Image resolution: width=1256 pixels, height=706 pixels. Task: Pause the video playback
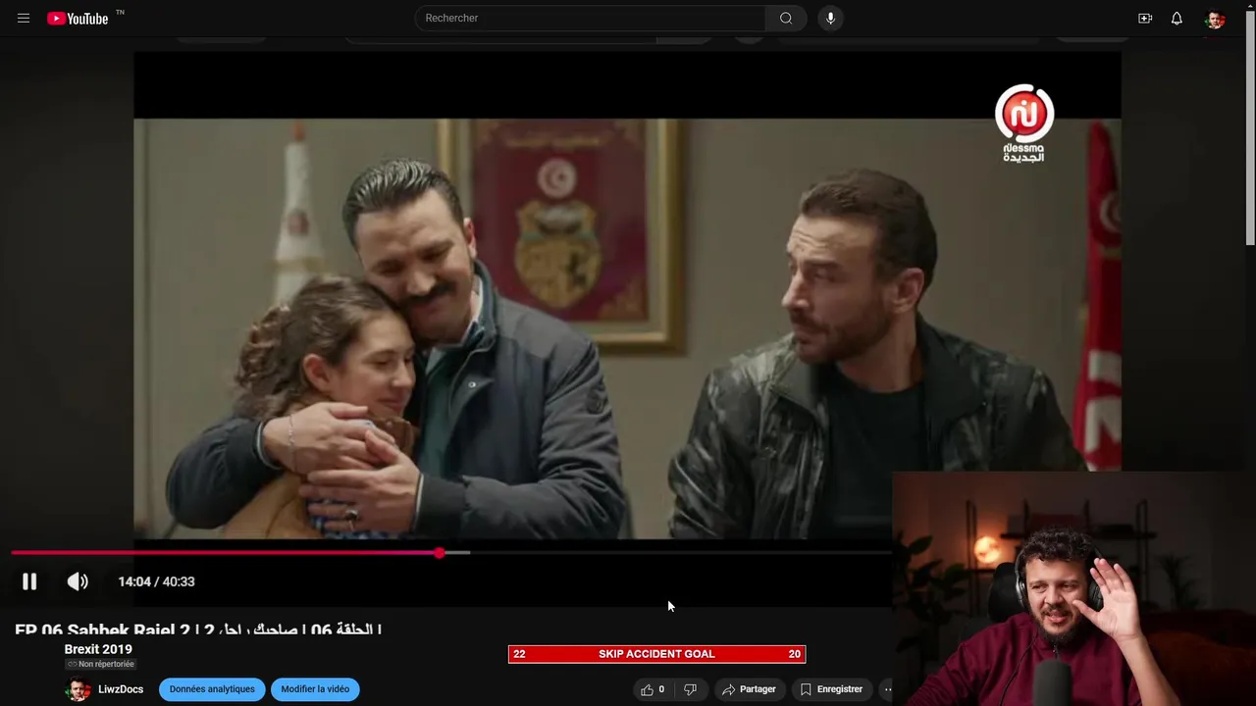[x=29, y=581]
